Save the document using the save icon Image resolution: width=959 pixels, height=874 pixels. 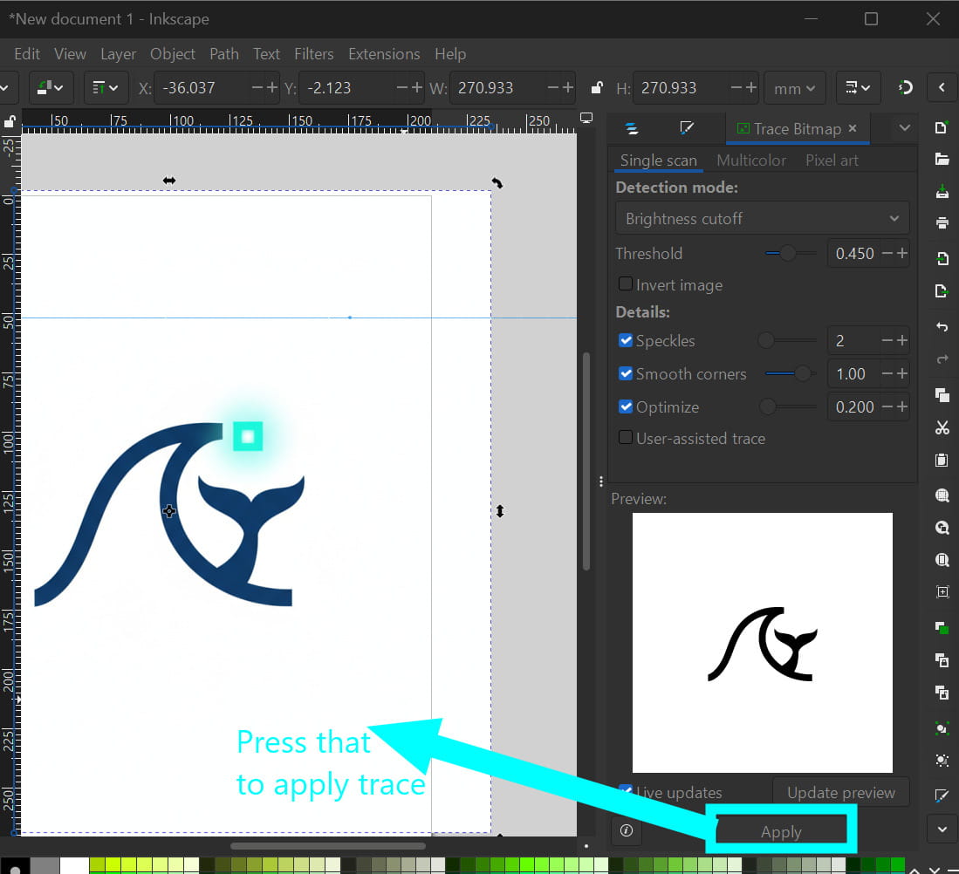pyautogui.click(x=942, y=192)
